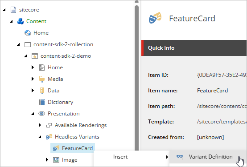The height and width of the screenshot is (167, 247).
Task: Collapse the Content node
Action: 11,21
